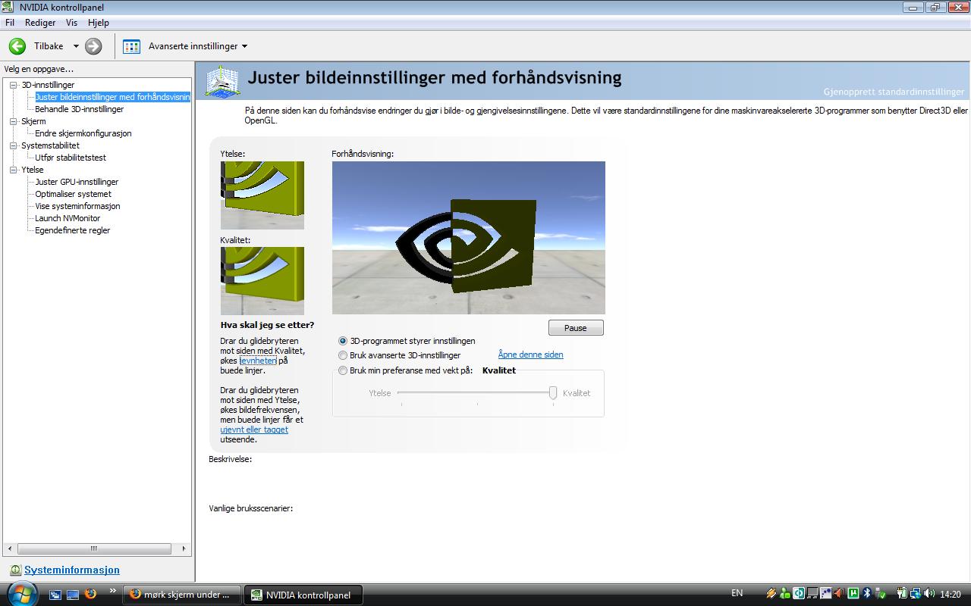Click 'Gjenopprett standardinnstillinger' link

894,92
